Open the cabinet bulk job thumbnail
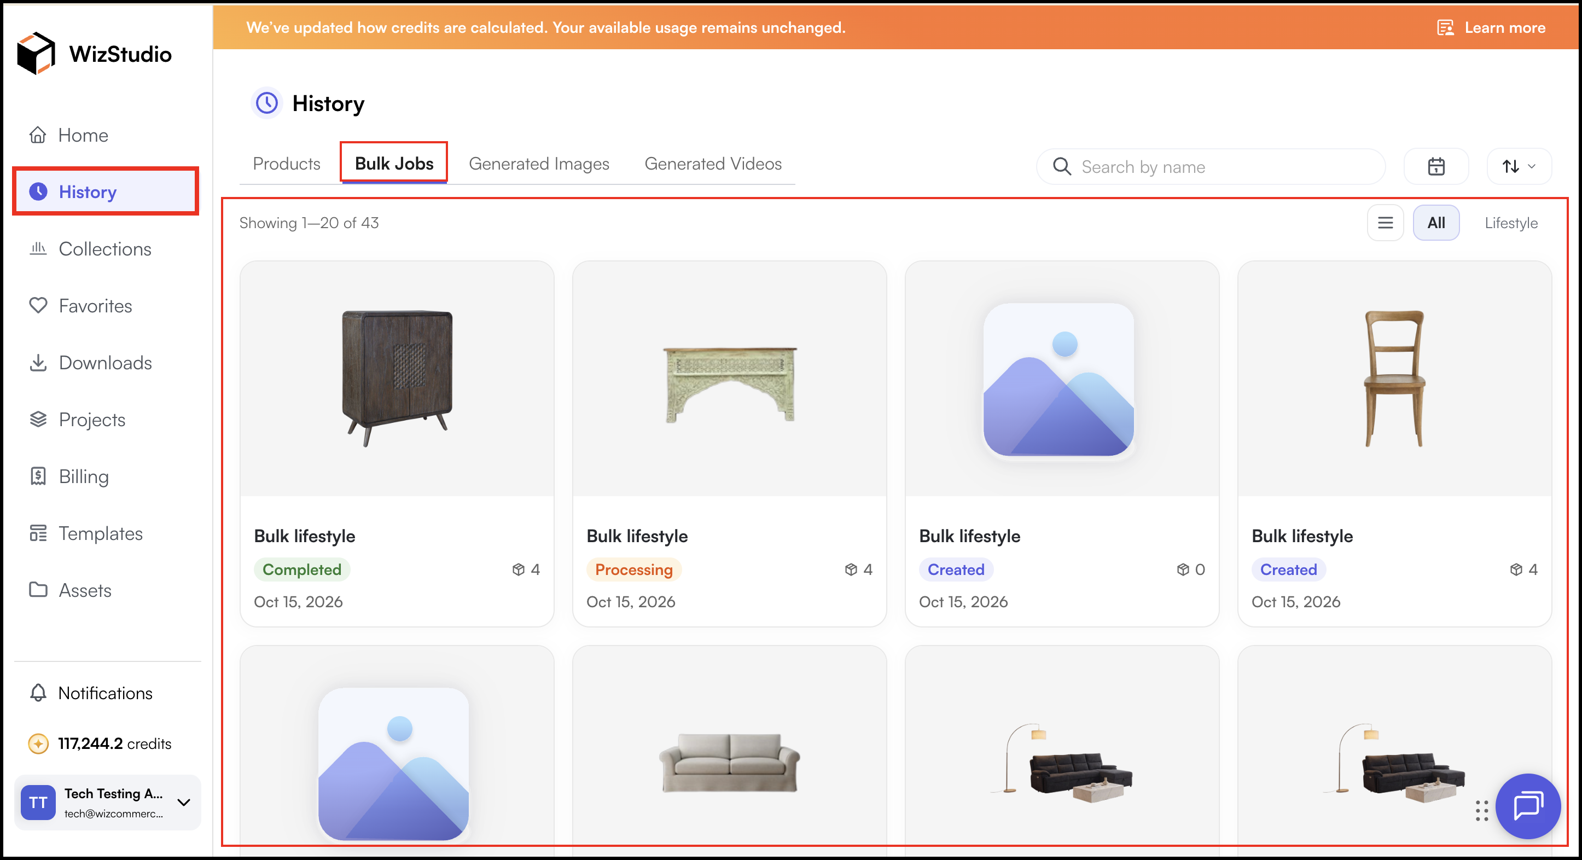1582x860 pixels. tap(397, 379)
